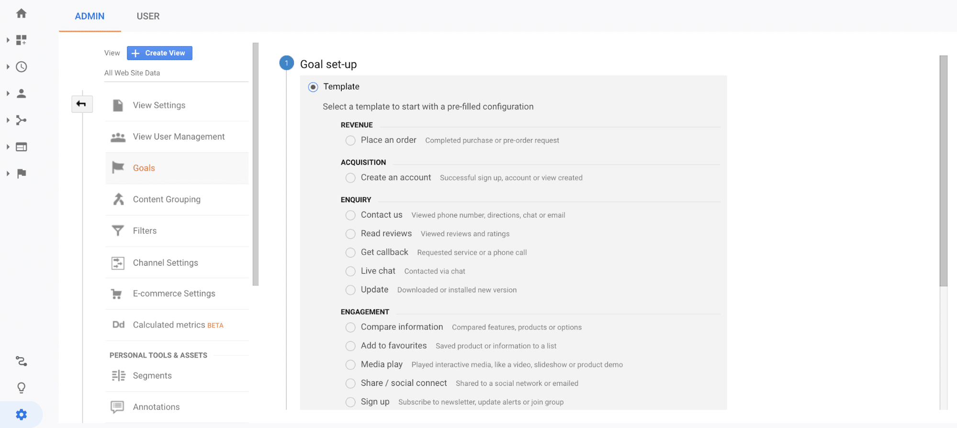This screenshot has width=957, height=428.
Task: Choose the Media play radio button
Action: [x=350, y=365]
